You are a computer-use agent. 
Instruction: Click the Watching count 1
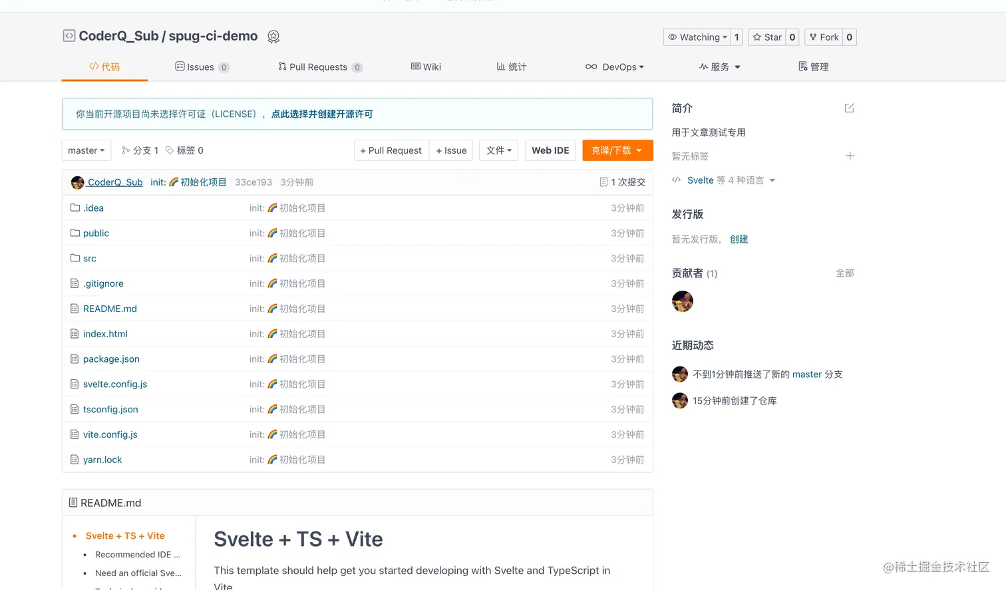click(737, 37)
